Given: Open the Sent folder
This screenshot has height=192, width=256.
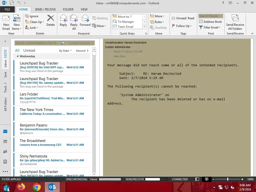Looking at the screenshot, I should click(x=5, y=74).
